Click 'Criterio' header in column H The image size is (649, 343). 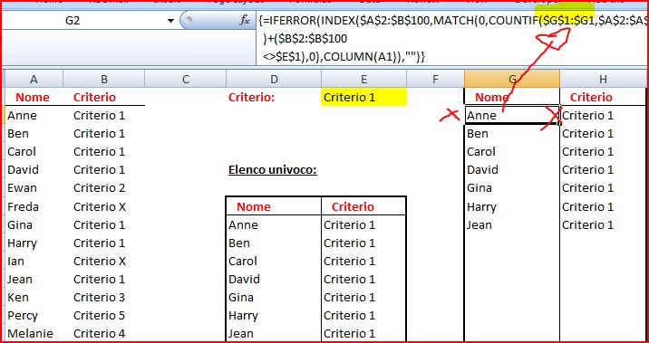click(592, 98)
